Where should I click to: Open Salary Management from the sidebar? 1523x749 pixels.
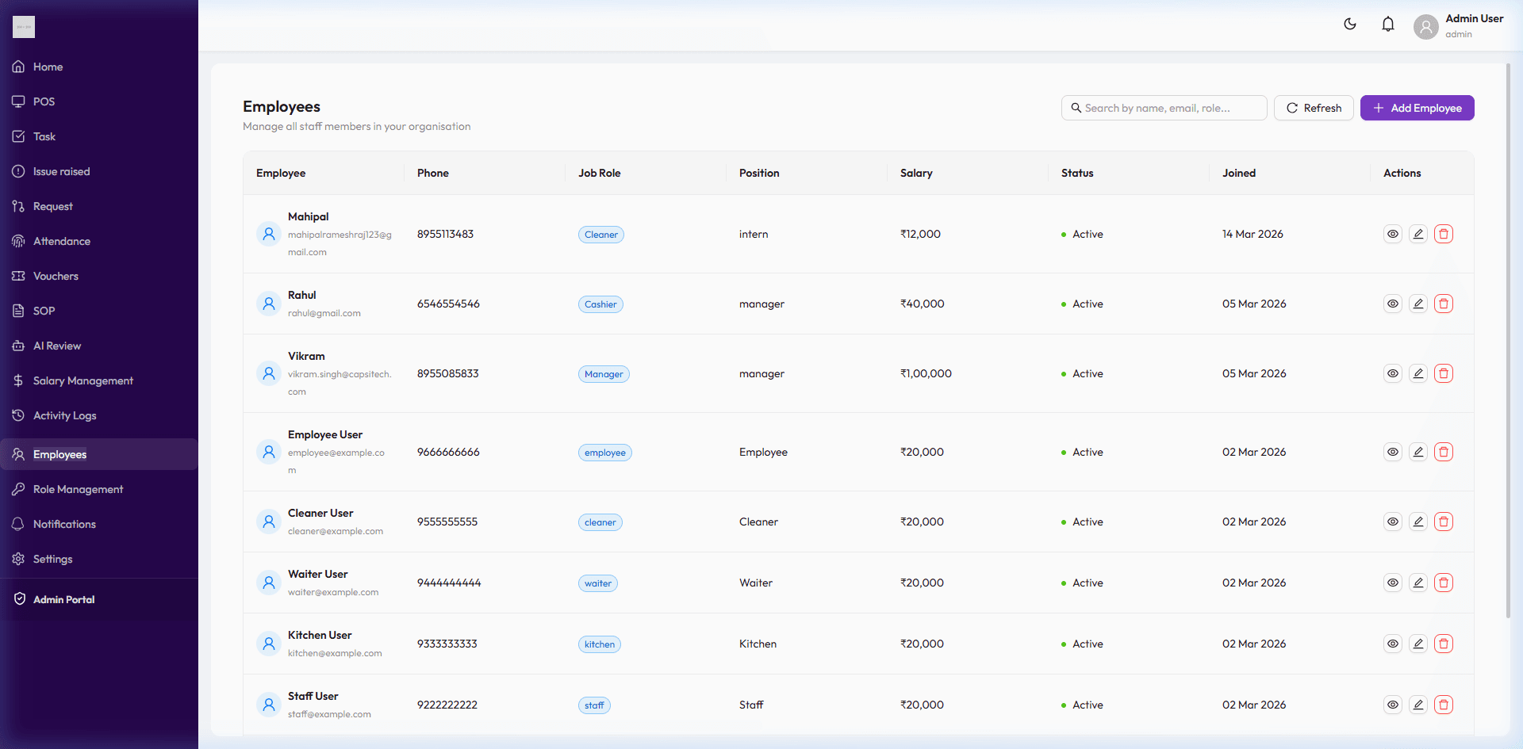click(x=82, y=380)
